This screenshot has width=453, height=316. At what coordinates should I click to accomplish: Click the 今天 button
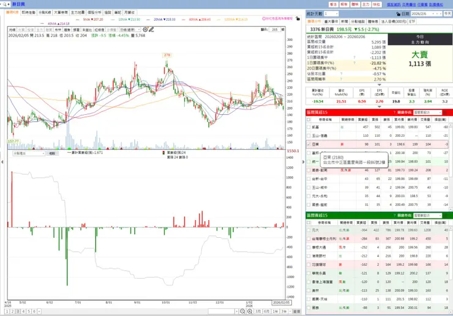[x=447, y=13]
